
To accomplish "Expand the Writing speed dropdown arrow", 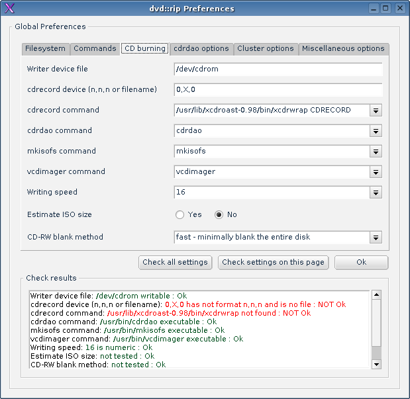I will (x=376, y=193).
